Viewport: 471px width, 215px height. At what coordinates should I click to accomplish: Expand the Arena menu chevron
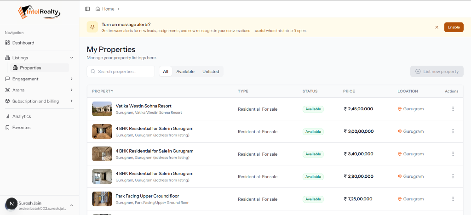click(x=71, y=90)
